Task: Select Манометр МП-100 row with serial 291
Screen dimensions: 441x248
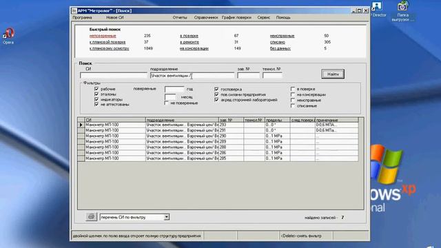Action: 218,130
